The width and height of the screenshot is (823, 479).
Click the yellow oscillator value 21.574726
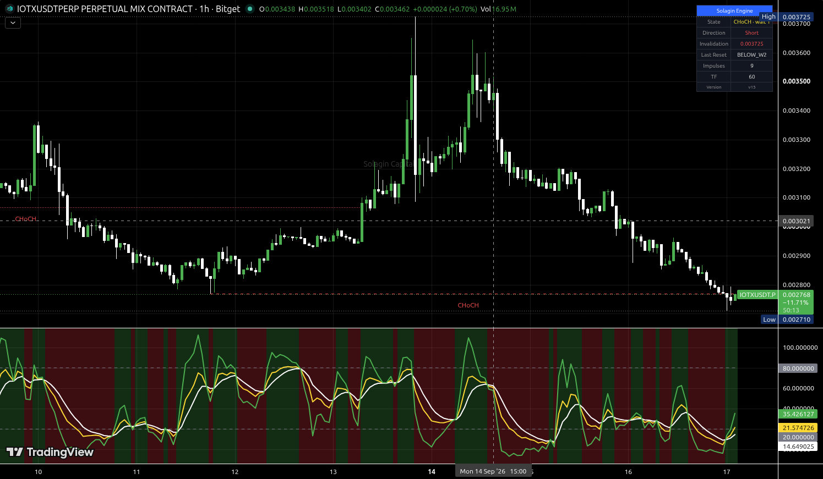(798, 428)
